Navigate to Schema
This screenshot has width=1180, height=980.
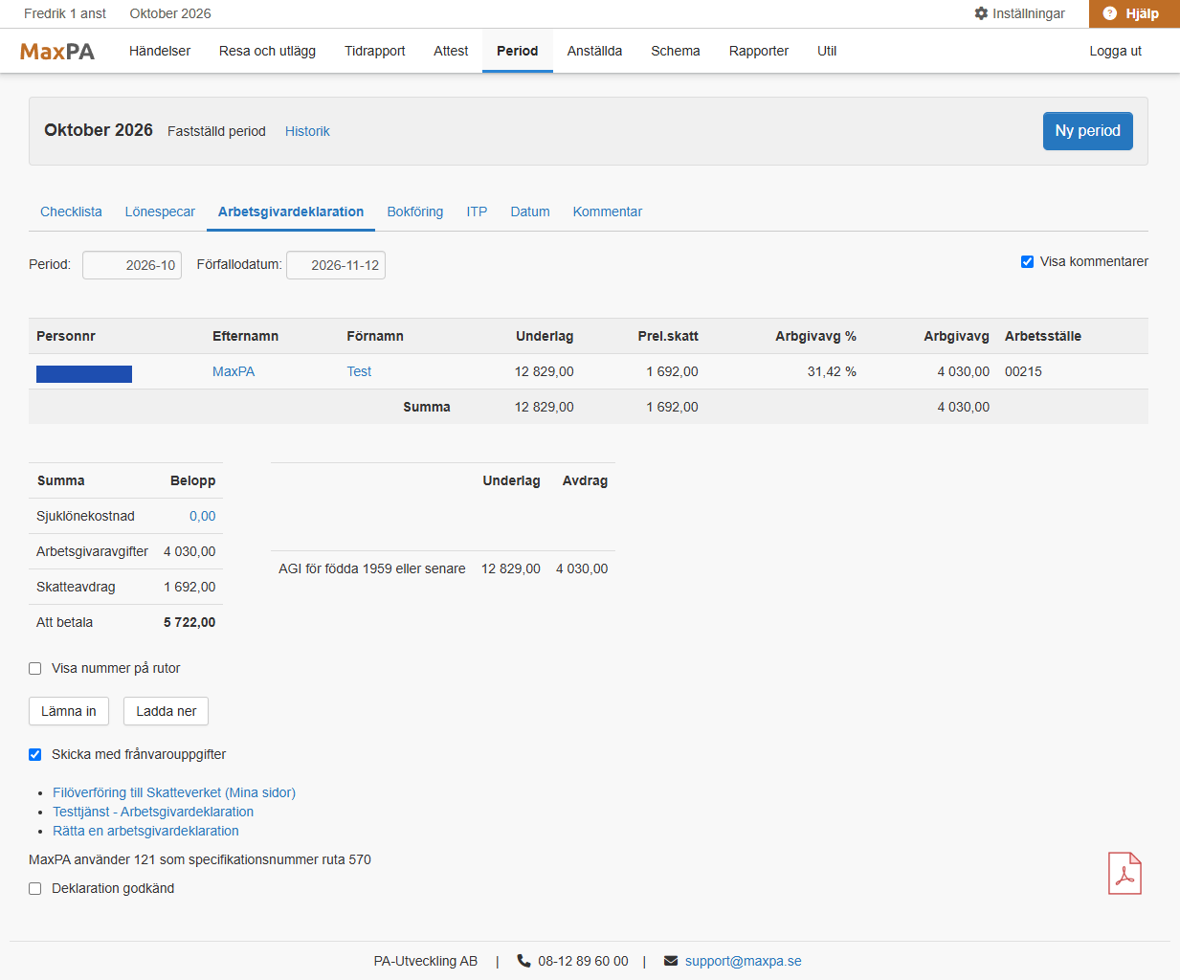676,51
